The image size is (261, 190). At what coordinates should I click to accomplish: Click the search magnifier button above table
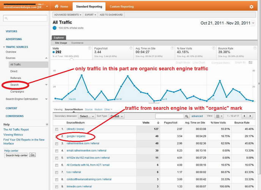(x=186, y=116)
